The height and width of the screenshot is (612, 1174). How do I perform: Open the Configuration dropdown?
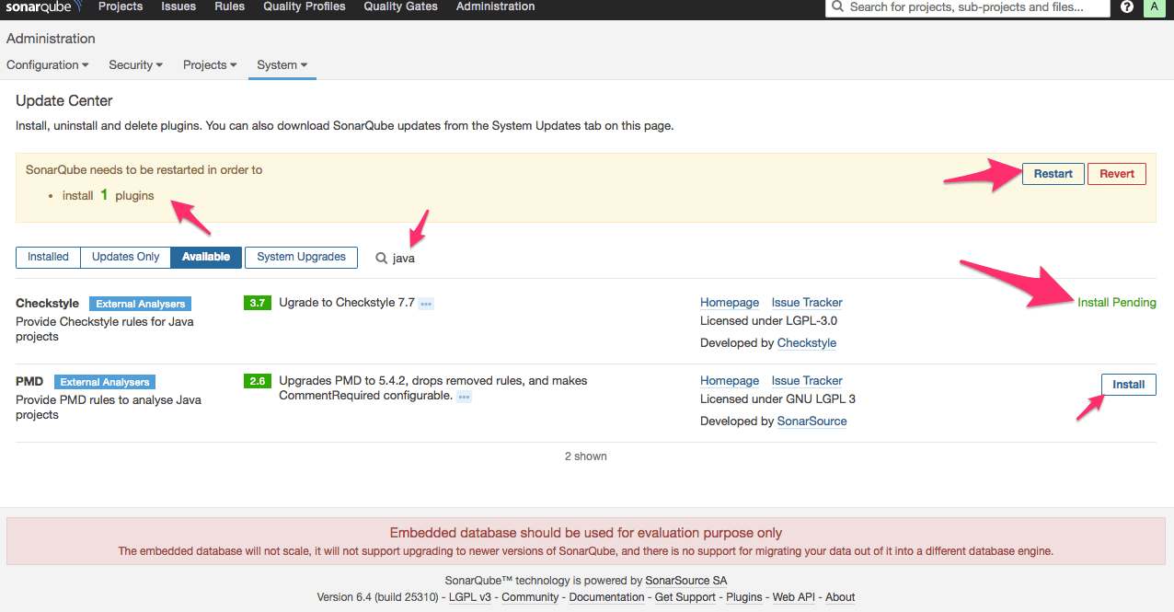click(x=48, y=65)
